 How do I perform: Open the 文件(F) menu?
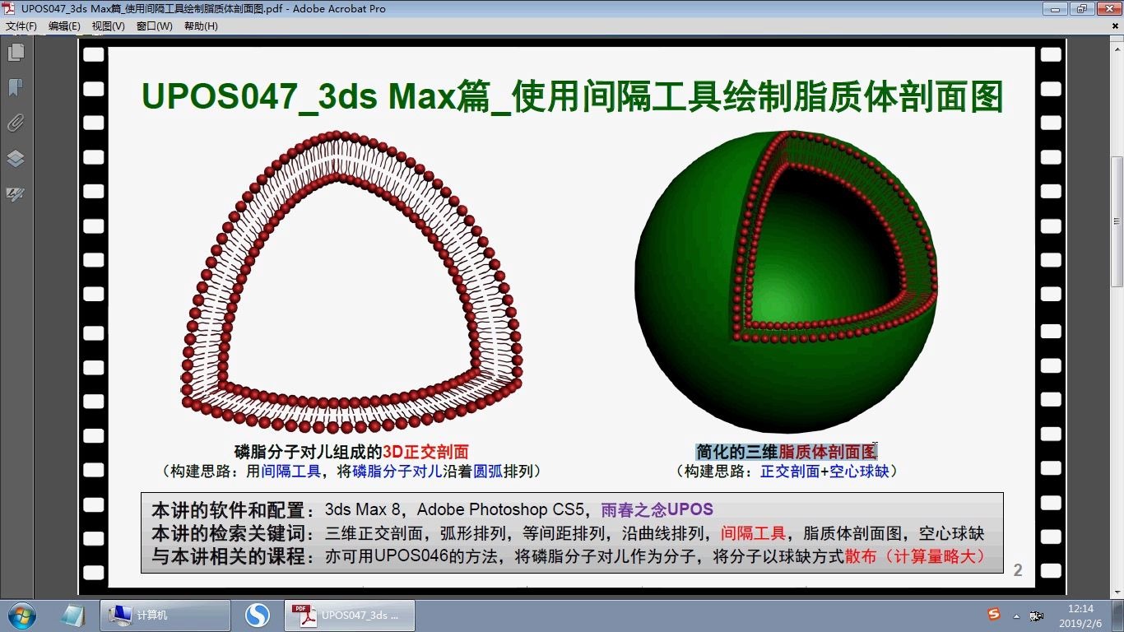pyautogui.click(x=21, y=26)
